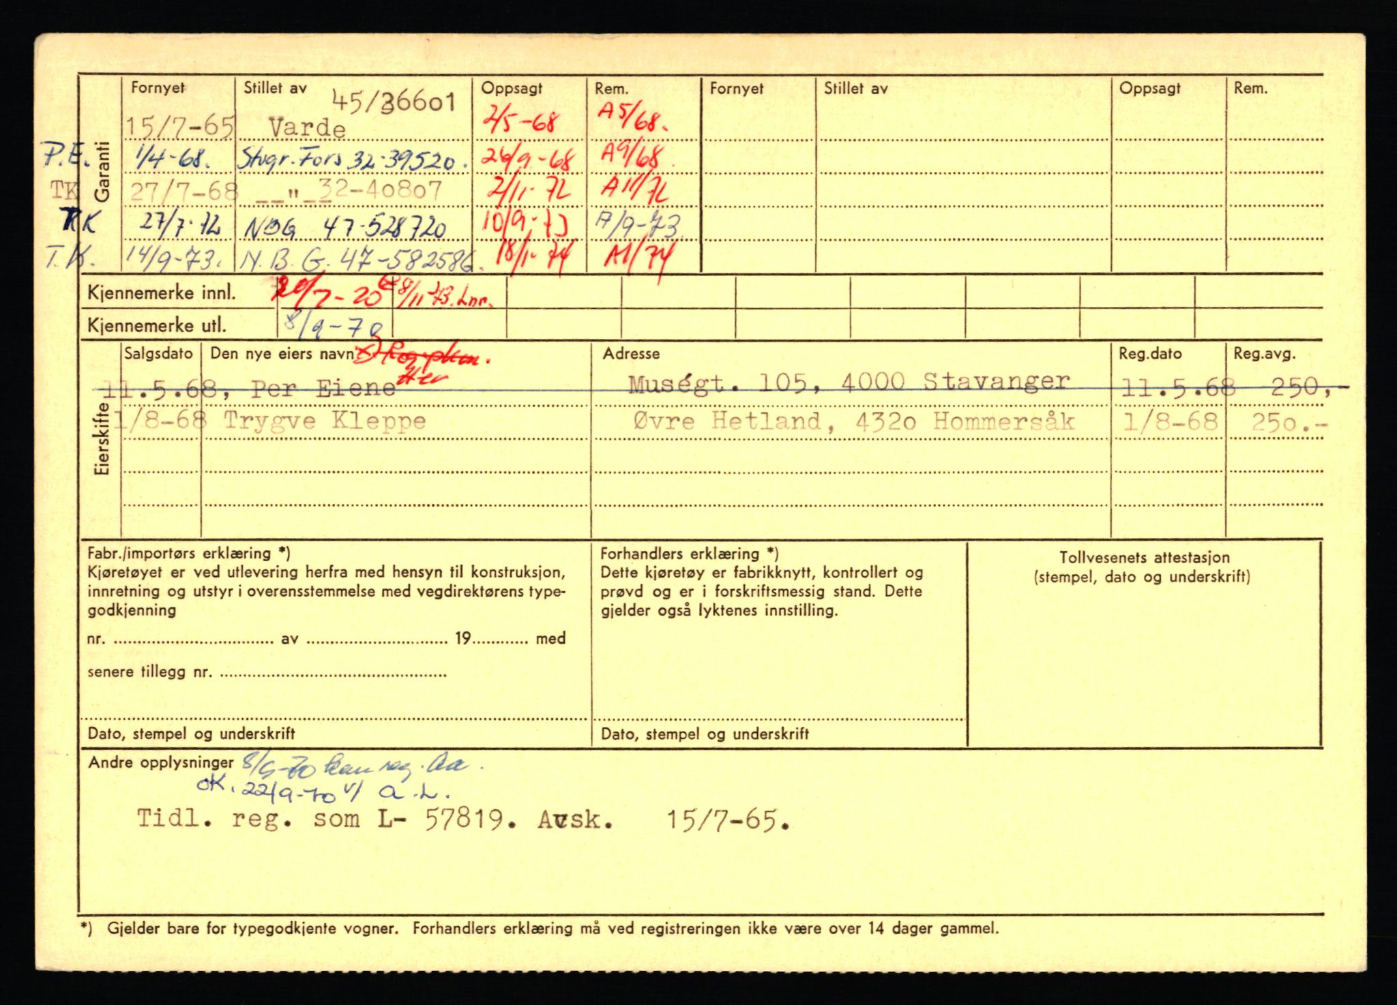Viewport: 1397px width, 1005px height.
Task: Click the red remark 'A5/68'
Action: [x=633, y=119]
